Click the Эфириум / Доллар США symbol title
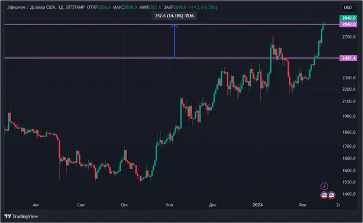 point(31,7)
